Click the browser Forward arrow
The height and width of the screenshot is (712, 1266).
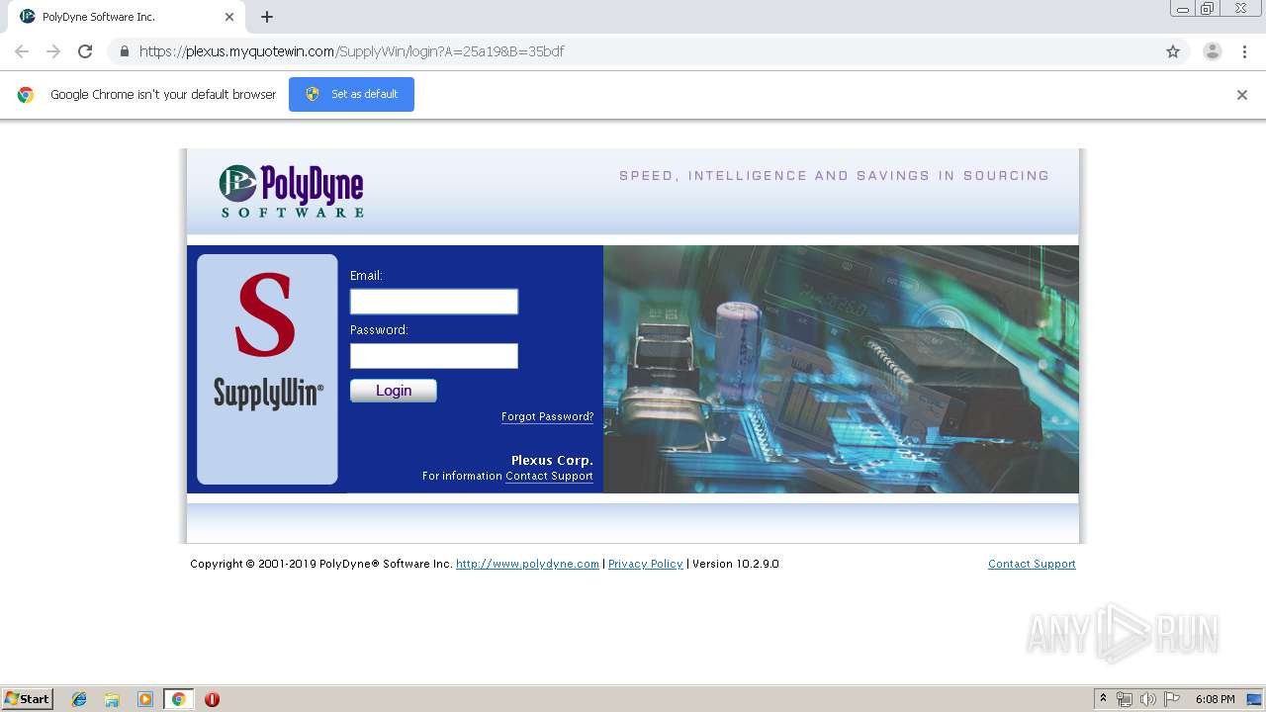[53, 51]
